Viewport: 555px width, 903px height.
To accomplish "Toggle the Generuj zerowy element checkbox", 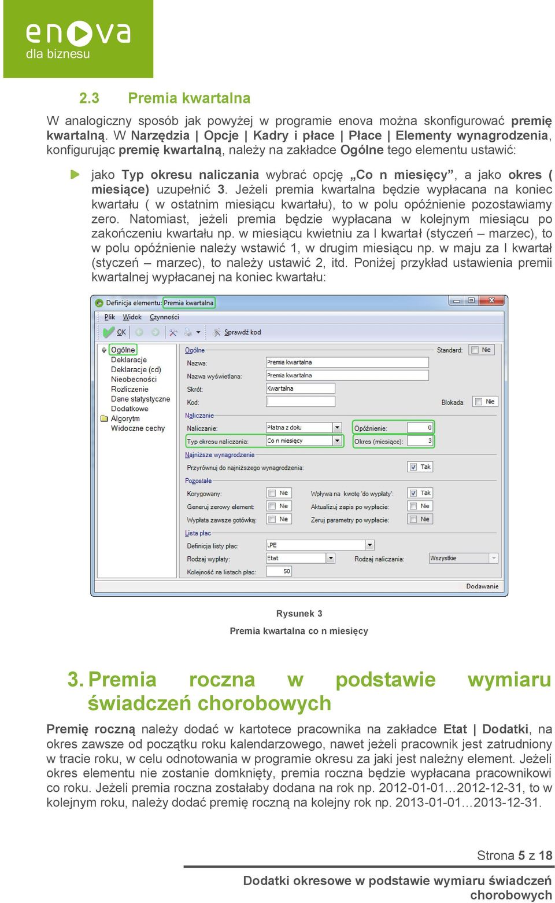I will click(272, 506).
